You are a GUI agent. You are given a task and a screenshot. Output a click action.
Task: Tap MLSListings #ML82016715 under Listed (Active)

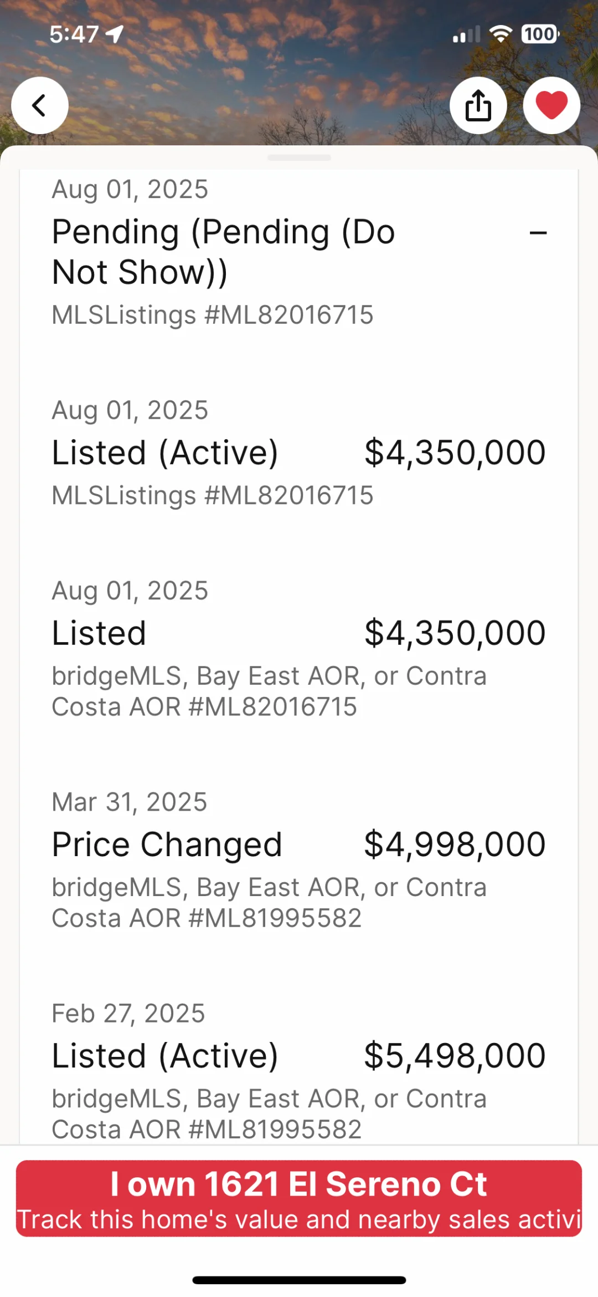(213, 495)
